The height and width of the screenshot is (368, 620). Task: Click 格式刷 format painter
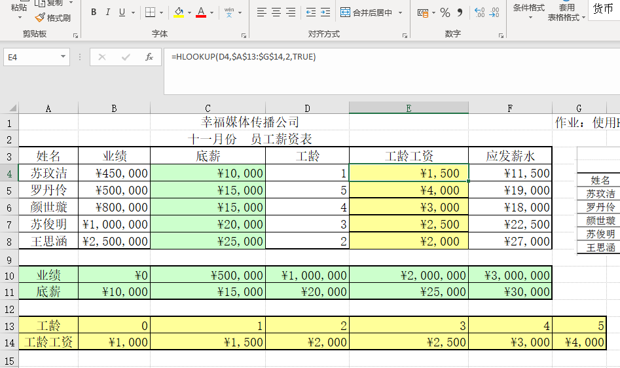tap(53, 18)
